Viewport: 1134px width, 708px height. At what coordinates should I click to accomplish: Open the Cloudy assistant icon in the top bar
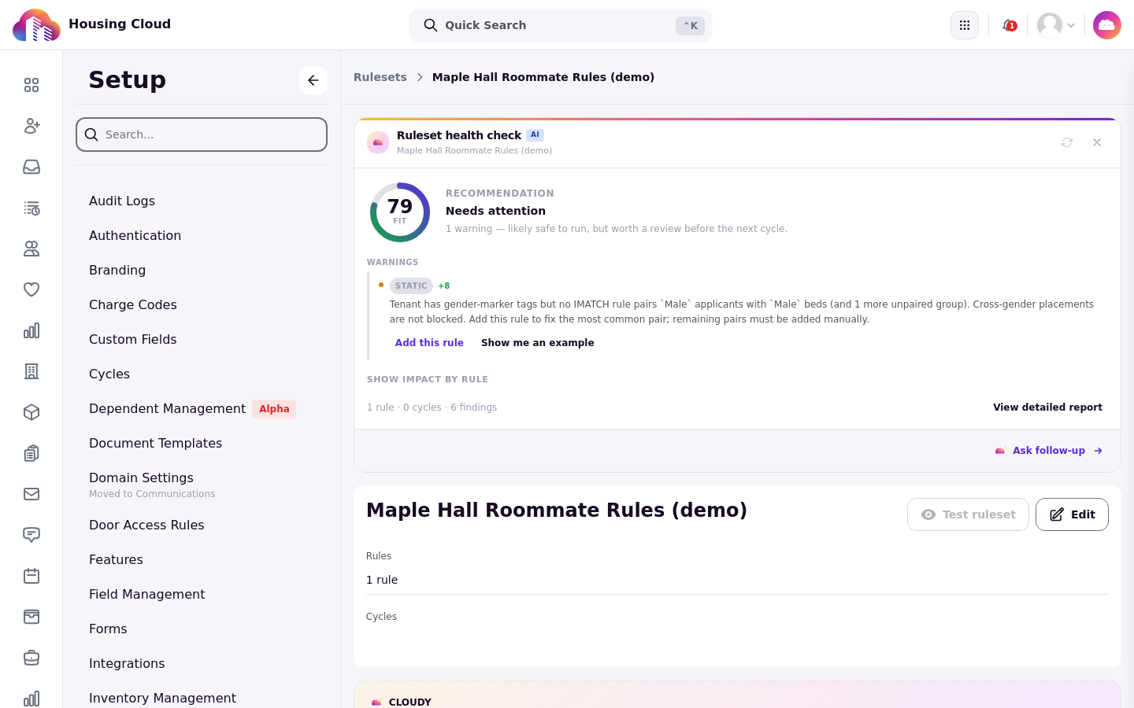pos(1107,25)
